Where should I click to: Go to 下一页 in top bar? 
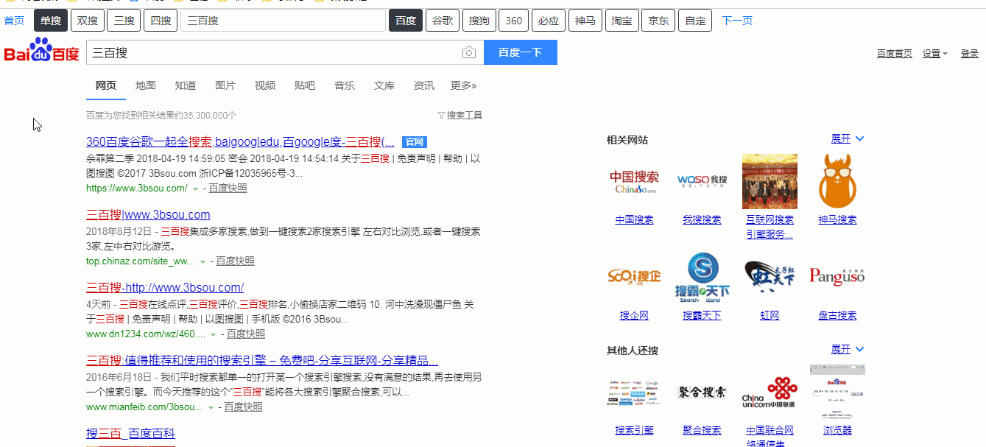(x=737, y=21)
